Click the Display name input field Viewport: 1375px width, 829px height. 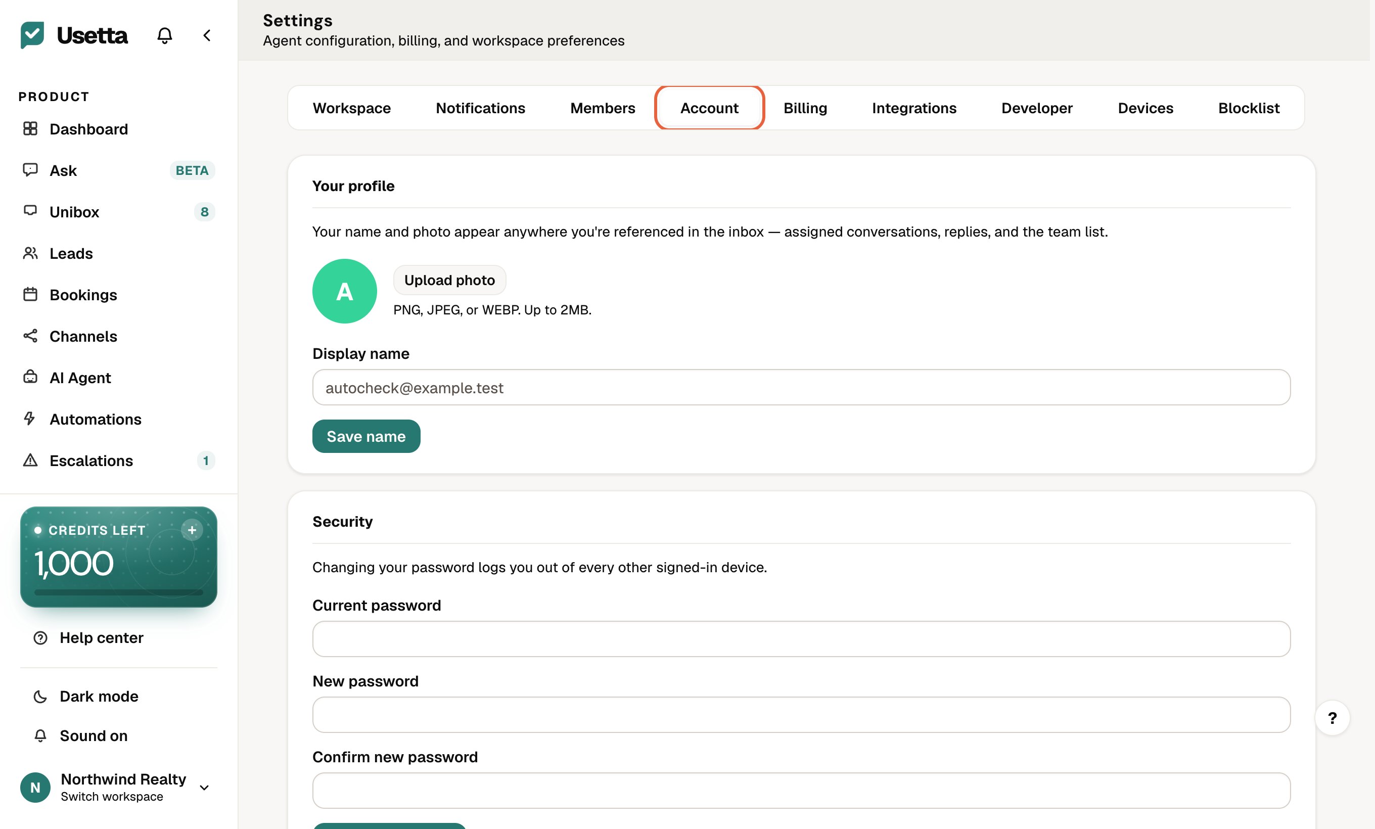point(801,387)
